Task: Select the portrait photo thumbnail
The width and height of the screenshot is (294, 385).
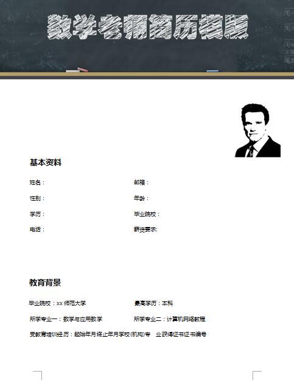Action: tap(257, 131)
